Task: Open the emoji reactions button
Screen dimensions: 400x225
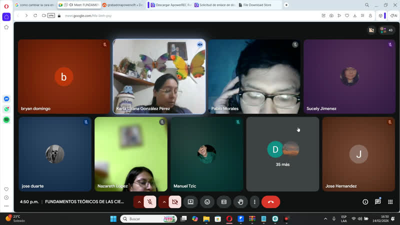Action: coord(207,202)
